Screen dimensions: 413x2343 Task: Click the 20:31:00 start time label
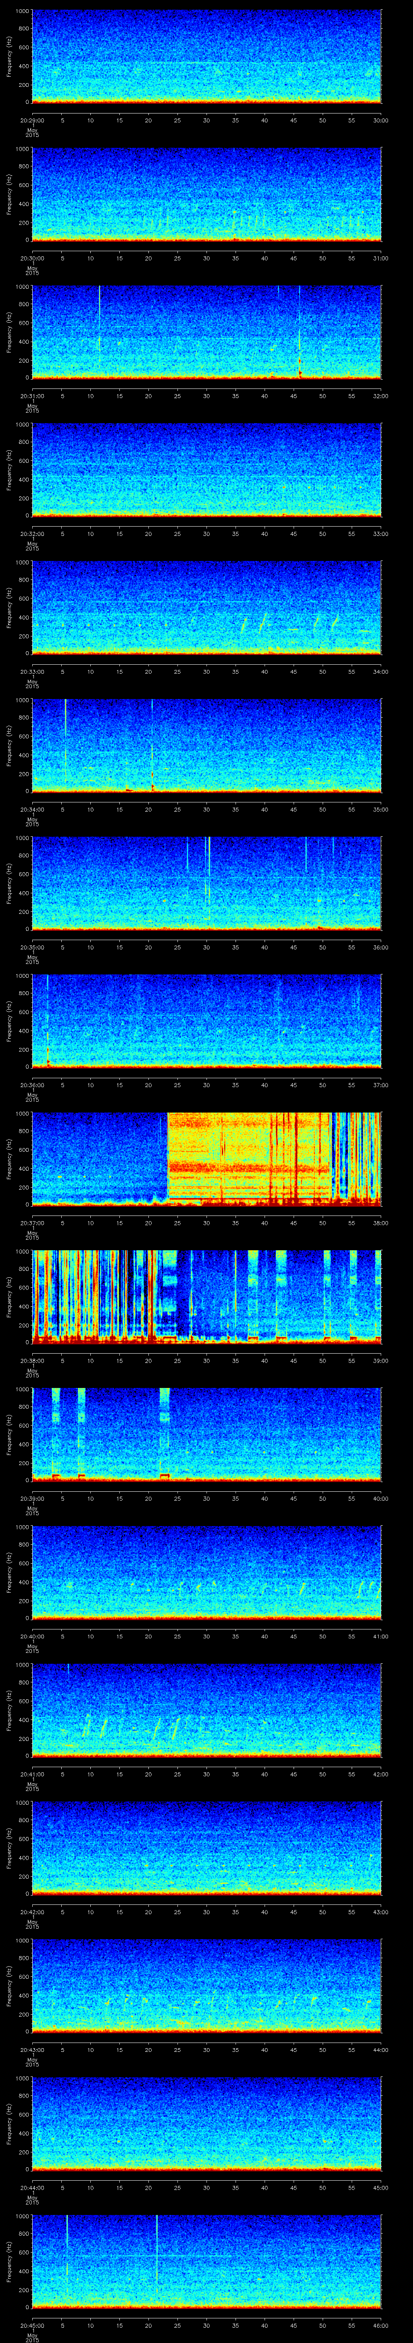click(32, 396)
